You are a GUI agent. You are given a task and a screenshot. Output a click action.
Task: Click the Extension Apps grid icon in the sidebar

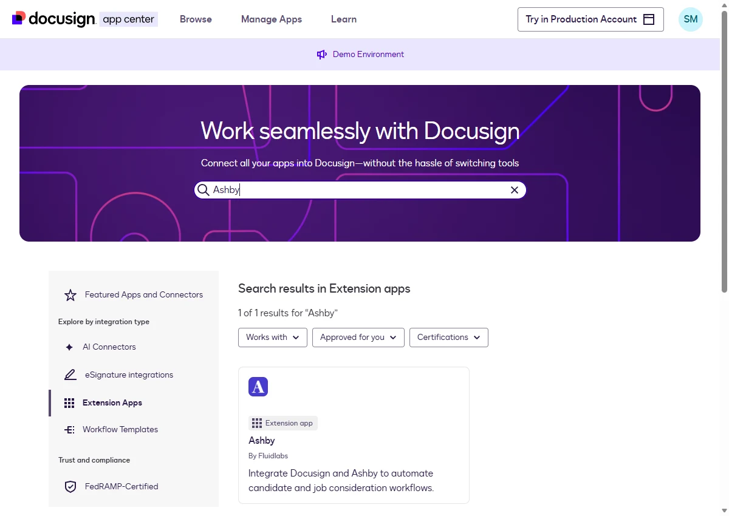click(x=69, y=403)
